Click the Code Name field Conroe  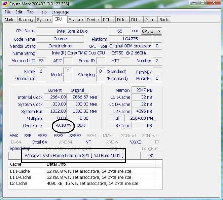click(60, 39)
